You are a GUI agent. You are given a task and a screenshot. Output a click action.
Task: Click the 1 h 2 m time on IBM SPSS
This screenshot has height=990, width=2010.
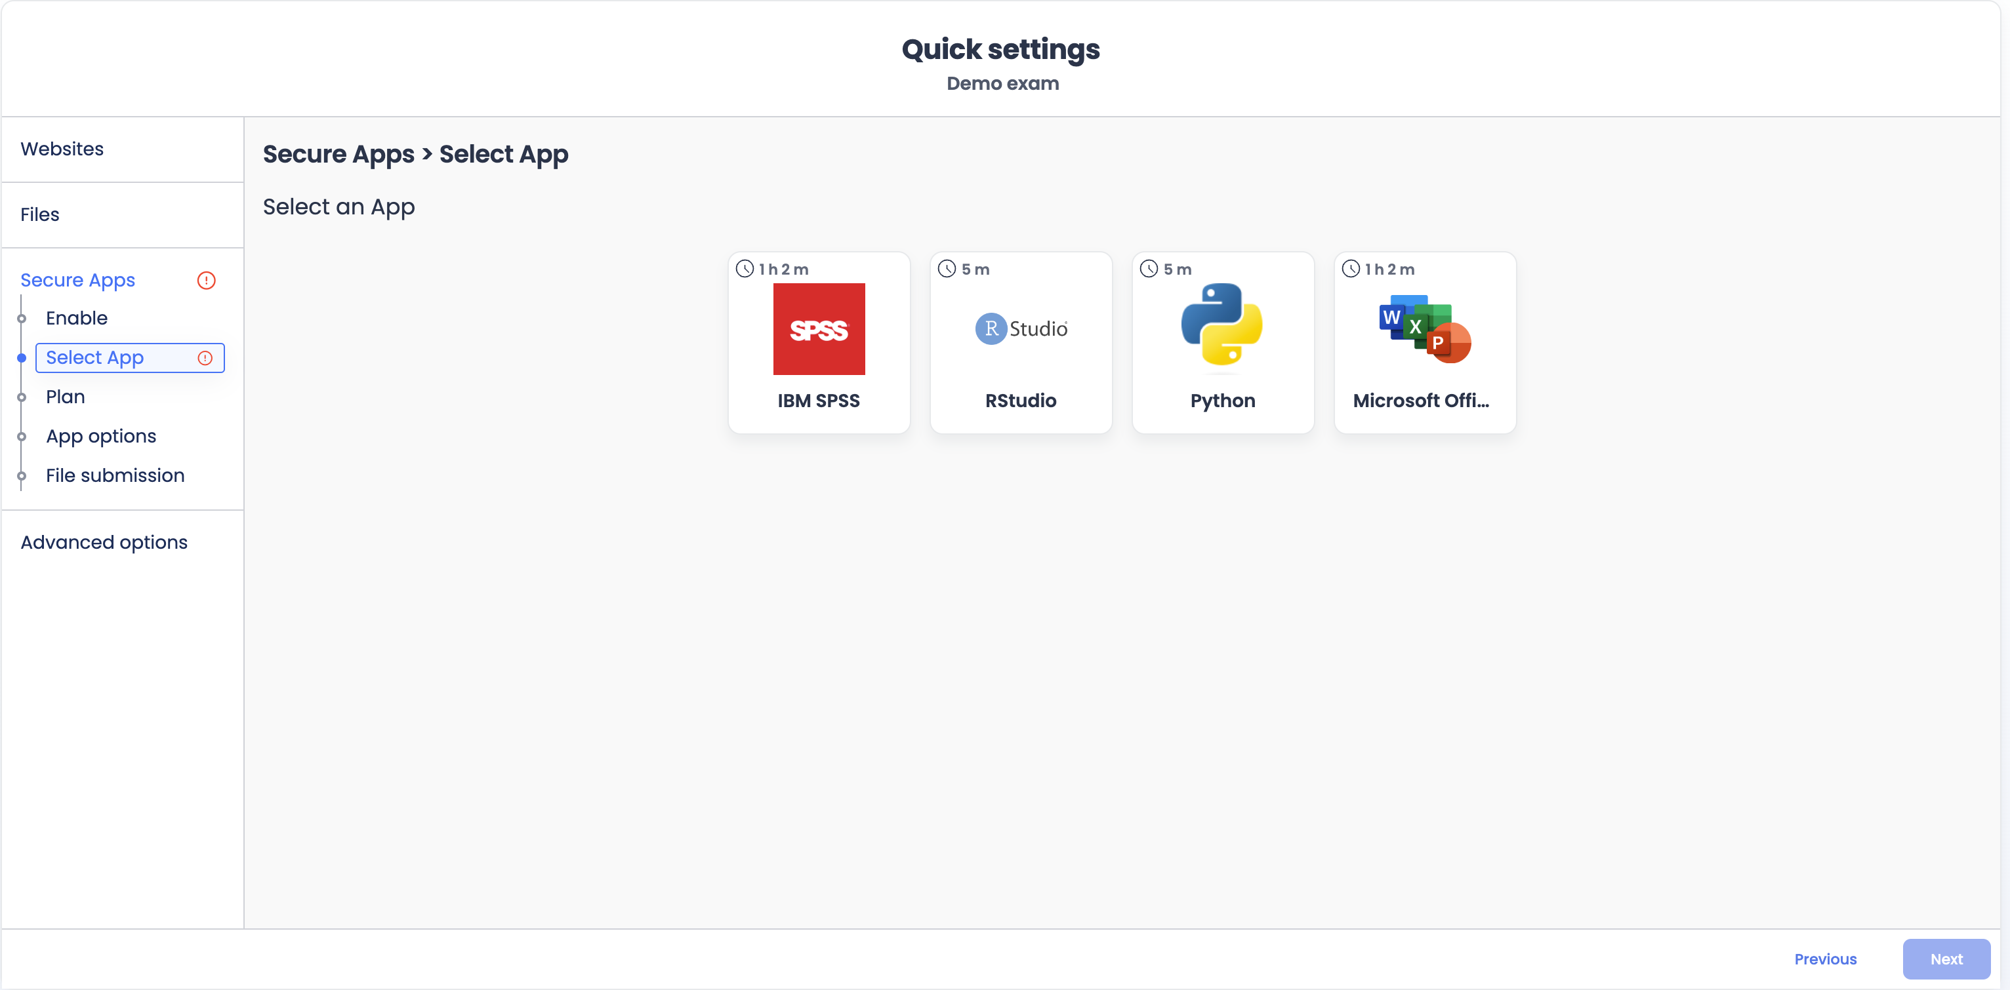[x=783, y=269]
